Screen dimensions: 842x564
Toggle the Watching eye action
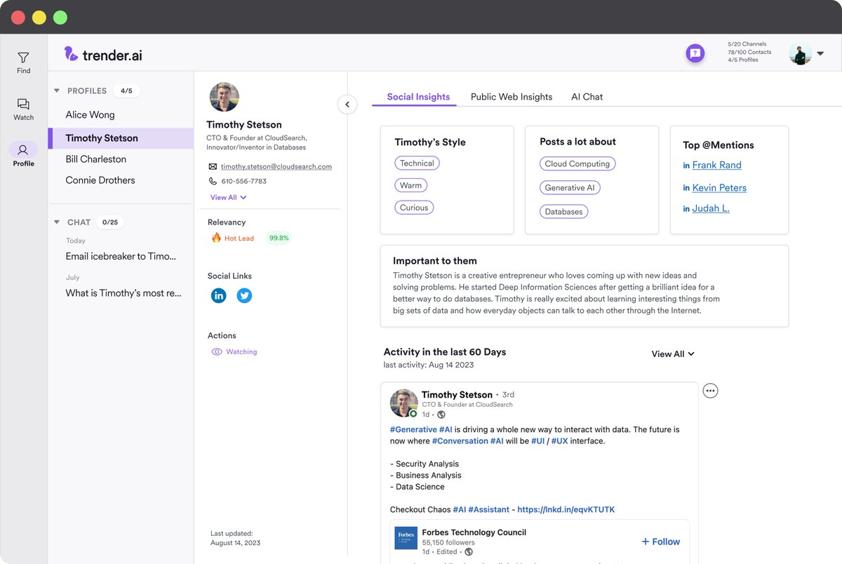point(234,351)
